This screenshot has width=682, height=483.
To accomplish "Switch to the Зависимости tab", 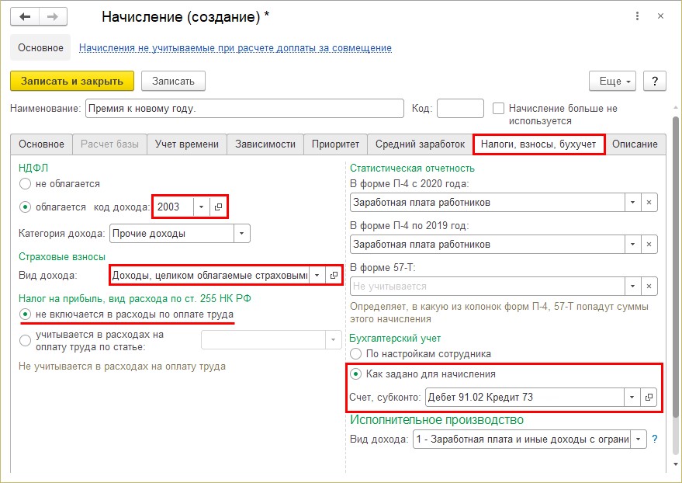I will point(265,144).
